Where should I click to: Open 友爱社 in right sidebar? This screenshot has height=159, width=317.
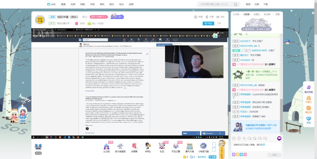309,99
